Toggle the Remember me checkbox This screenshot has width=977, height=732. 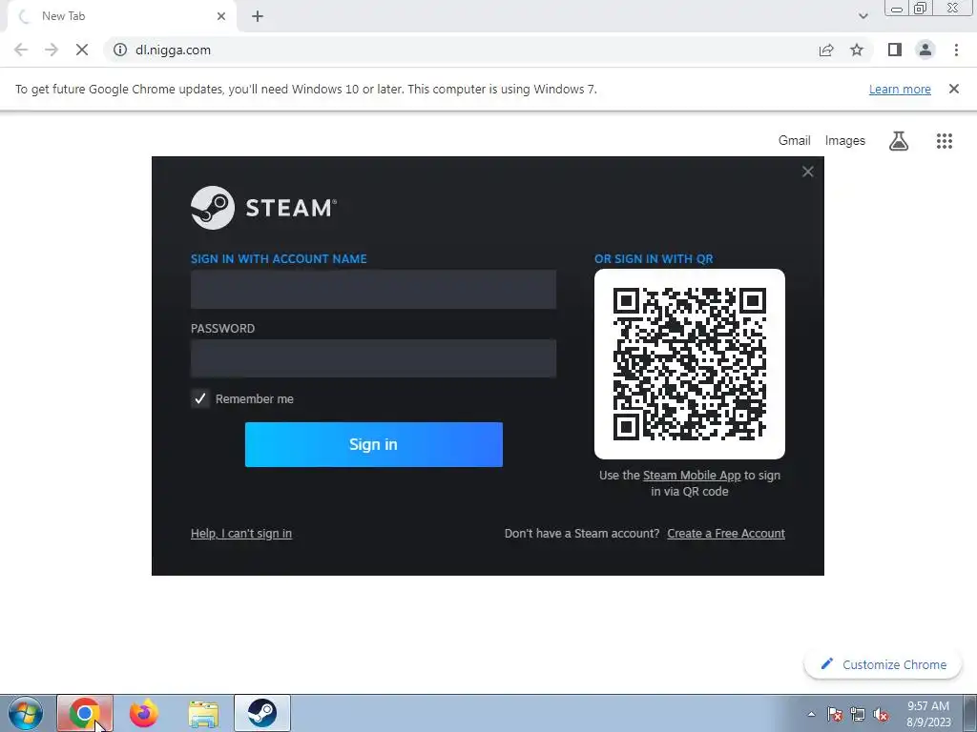point(200,399)
